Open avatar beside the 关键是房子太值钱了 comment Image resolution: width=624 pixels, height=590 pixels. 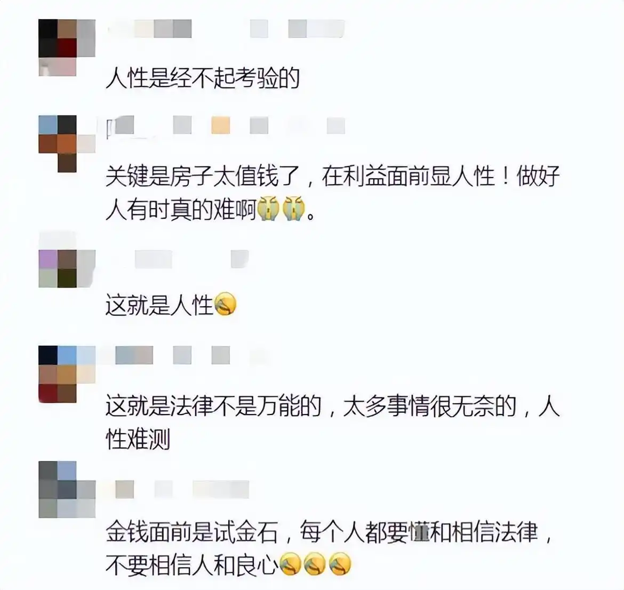(67, 143)
